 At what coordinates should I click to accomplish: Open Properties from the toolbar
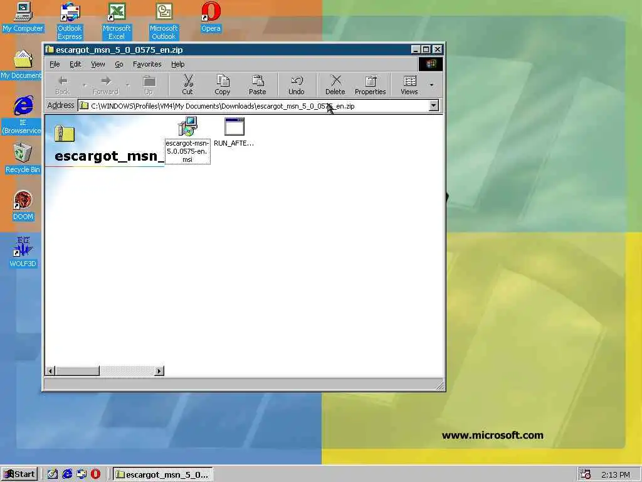(370, 85)
